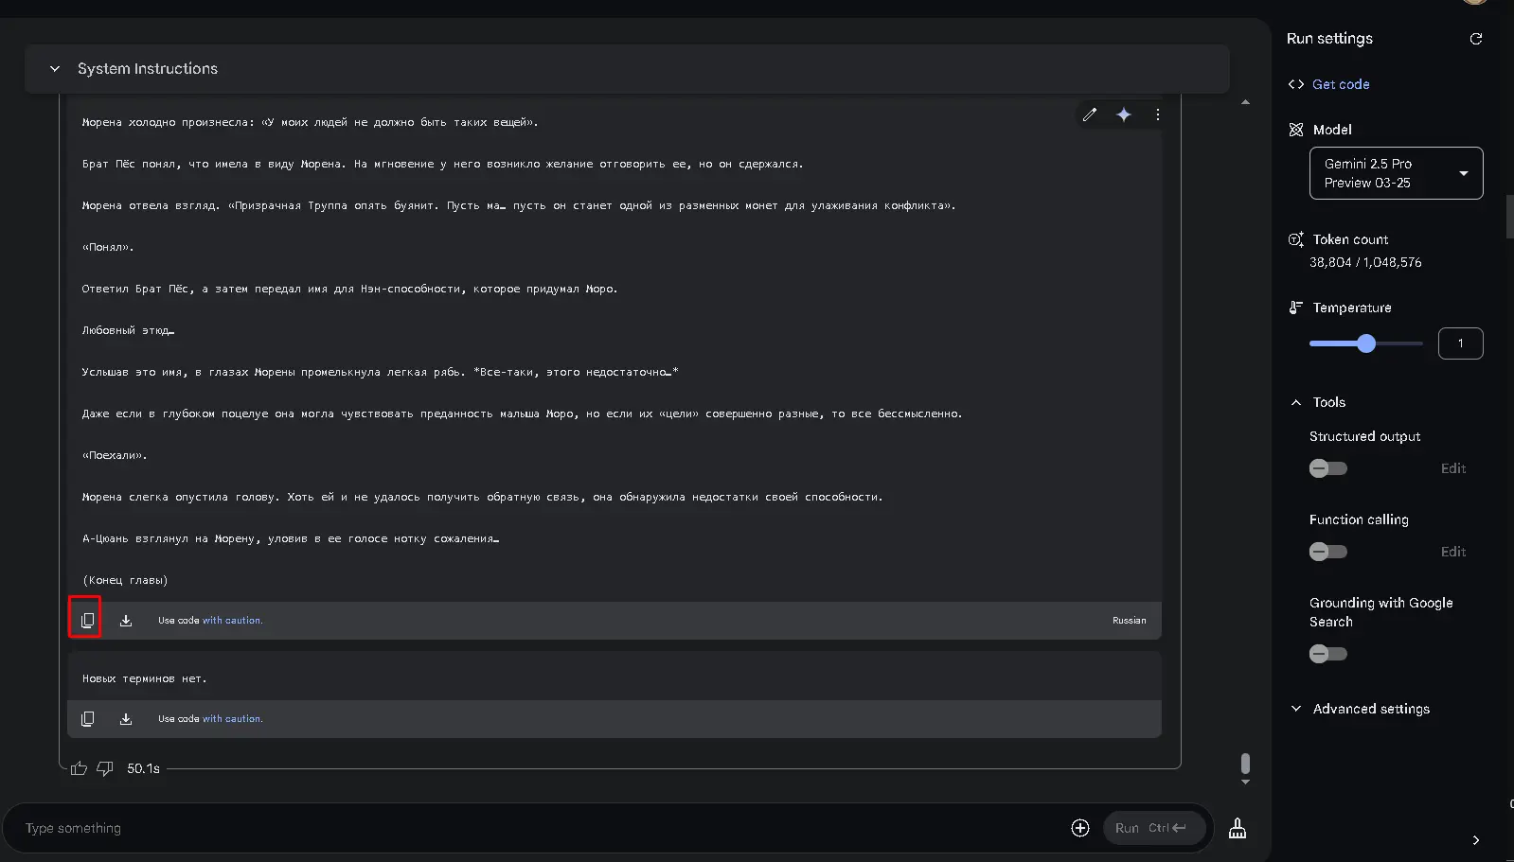Click the Get code link
This screenshot has height=862, width=1514.
tap(1341, 84)
